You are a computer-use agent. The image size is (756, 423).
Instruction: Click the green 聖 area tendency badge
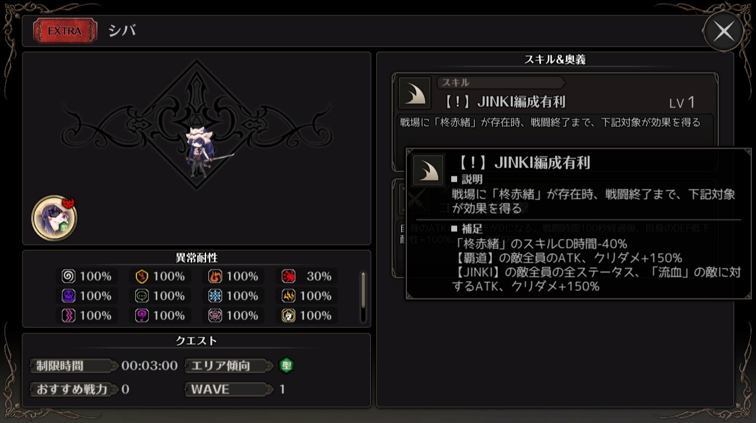[286, 365]
